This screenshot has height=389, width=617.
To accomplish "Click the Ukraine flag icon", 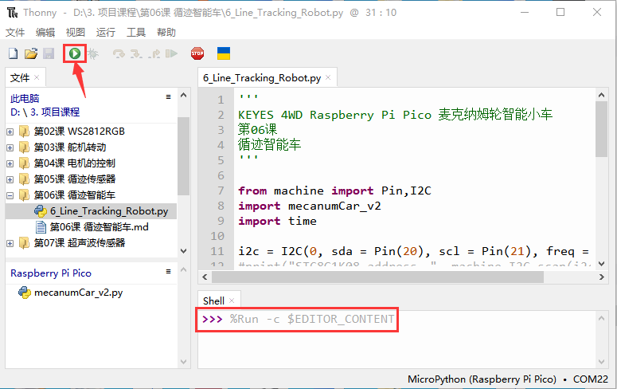I will click(224, 53).
